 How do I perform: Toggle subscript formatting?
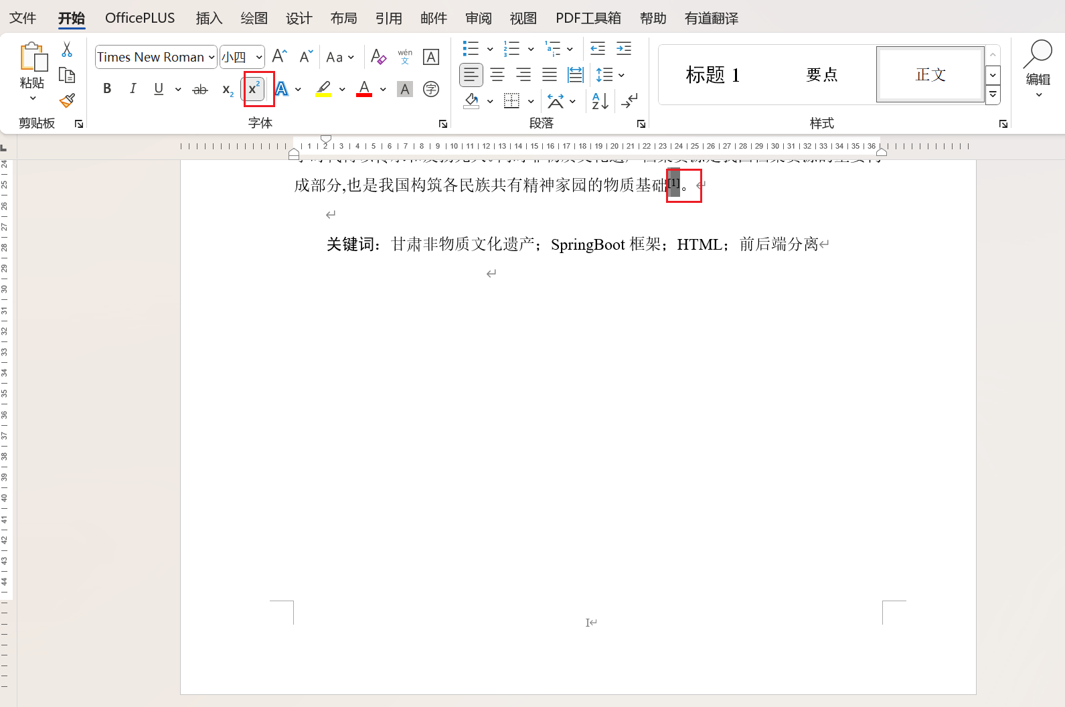click(228, 89)
